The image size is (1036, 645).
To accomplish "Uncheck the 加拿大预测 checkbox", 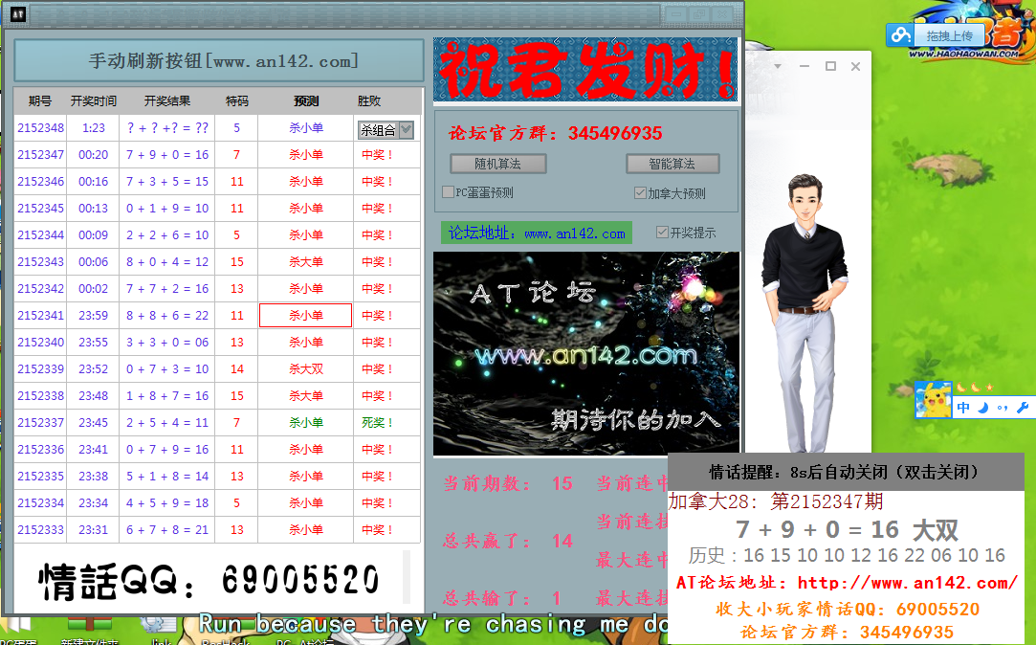I will [x=640, y=192].
